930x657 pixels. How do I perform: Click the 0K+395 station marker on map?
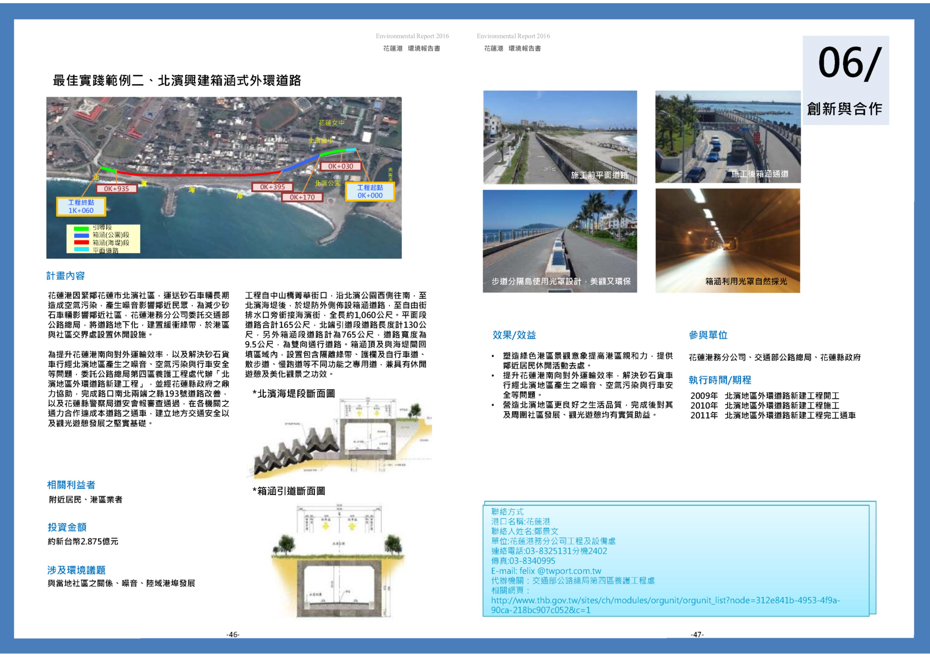pyautogui.click(x=272, y=187)
